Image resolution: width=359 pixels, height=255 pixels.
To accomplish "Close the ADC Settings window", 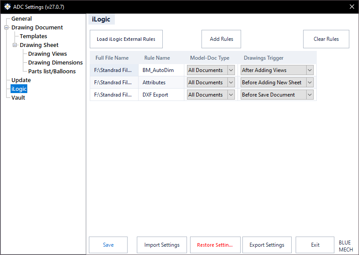I will coord(352,7).
